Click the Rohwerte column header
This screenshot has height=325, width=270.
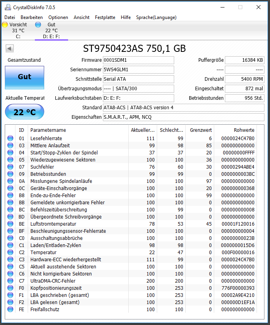click(x=236, y=130)
